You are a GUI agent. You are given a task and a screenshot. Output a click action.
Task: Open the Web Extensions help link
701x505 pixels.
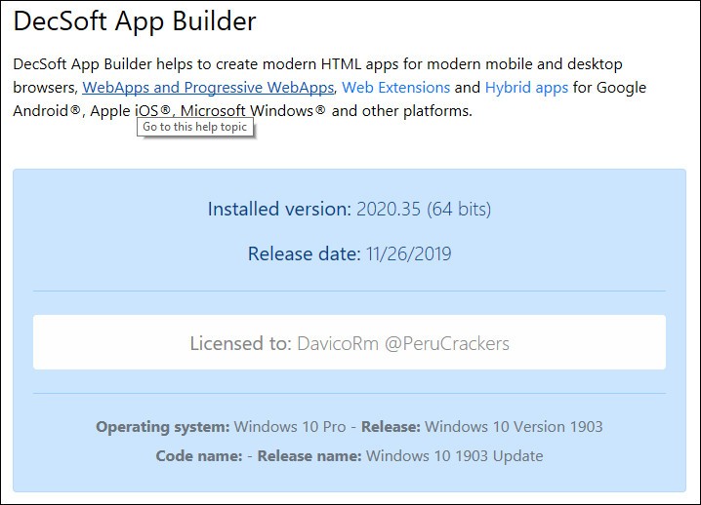(395, 88)
